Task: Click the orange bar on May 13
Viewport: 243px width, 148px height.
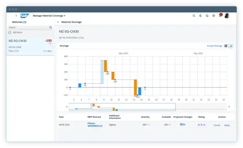Action: 136,87
